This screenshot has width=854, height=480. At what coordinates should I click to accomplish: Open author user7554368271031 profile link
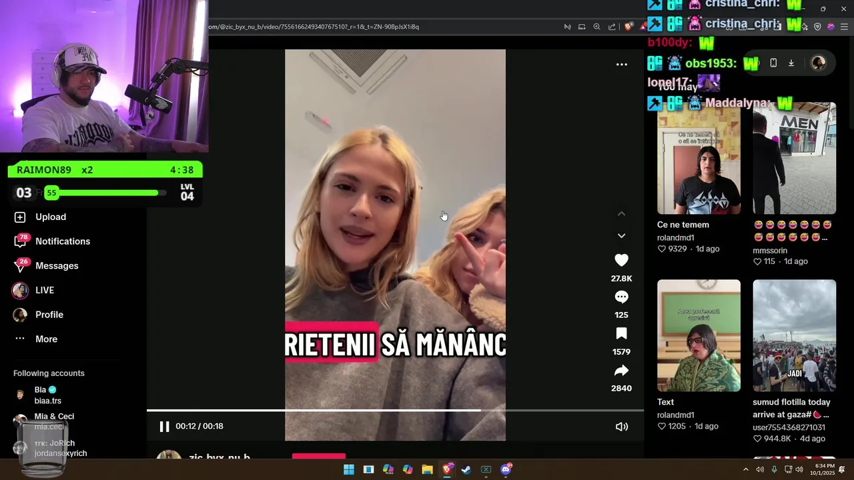pyautogui.click(x=789, y=427)
